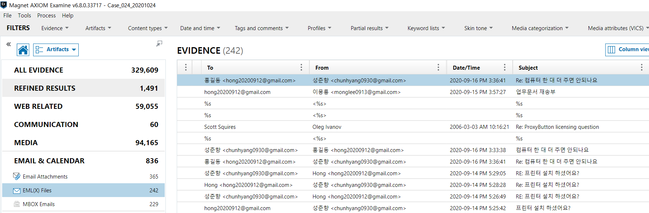Select REFINED RESULTS category
This screenshot has height=213, width=649.
(83, 88)
